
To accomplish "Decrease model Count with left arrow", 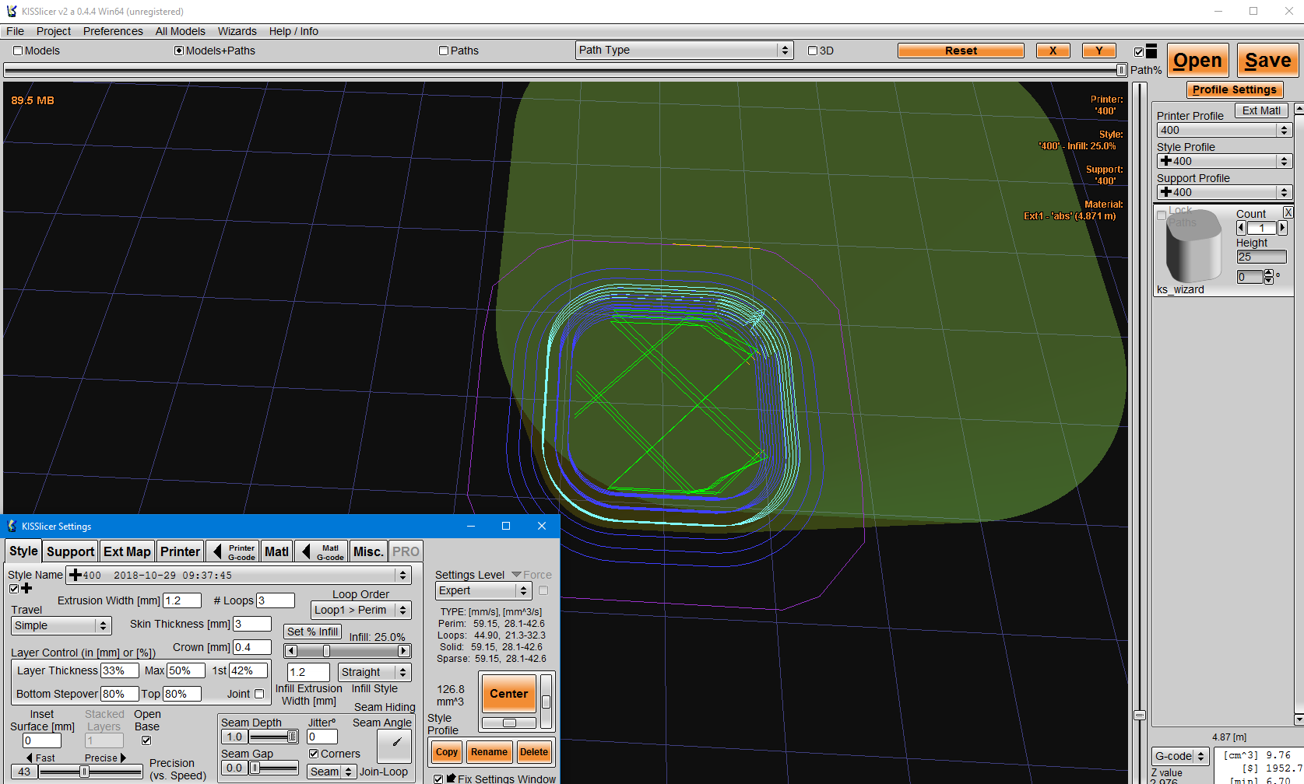I will 1241,228.
